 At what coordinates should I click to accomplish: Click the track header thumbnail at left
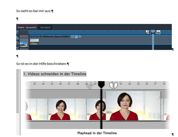(24, 45)
